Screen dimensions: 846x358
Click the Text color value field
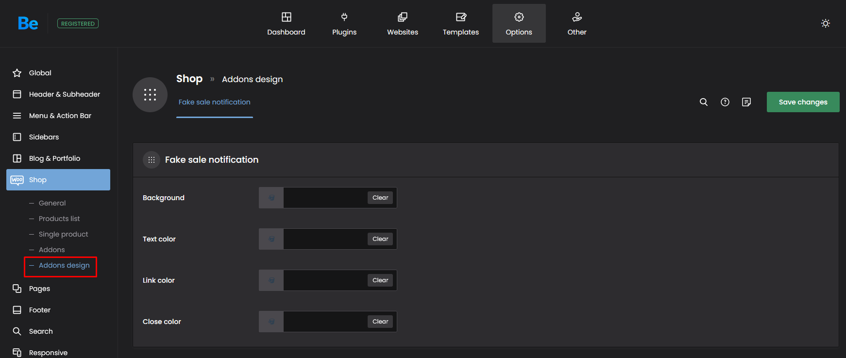325,239
